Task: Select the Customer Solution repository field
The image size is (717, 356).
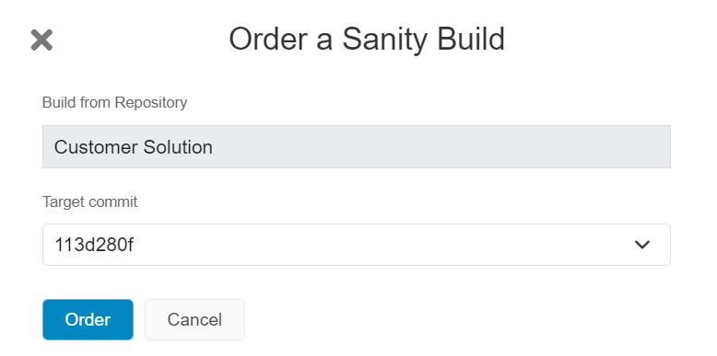Action: tap(357, 146)
